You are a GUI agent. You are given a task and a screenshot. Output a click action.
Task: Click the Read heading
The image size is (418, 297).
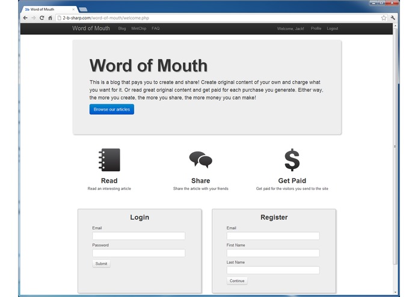click(x=109, y=180)
